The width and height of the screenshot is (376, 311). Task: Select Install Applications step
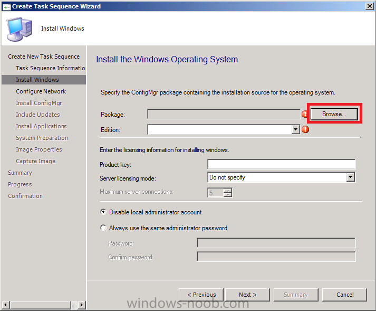point(41,126)
